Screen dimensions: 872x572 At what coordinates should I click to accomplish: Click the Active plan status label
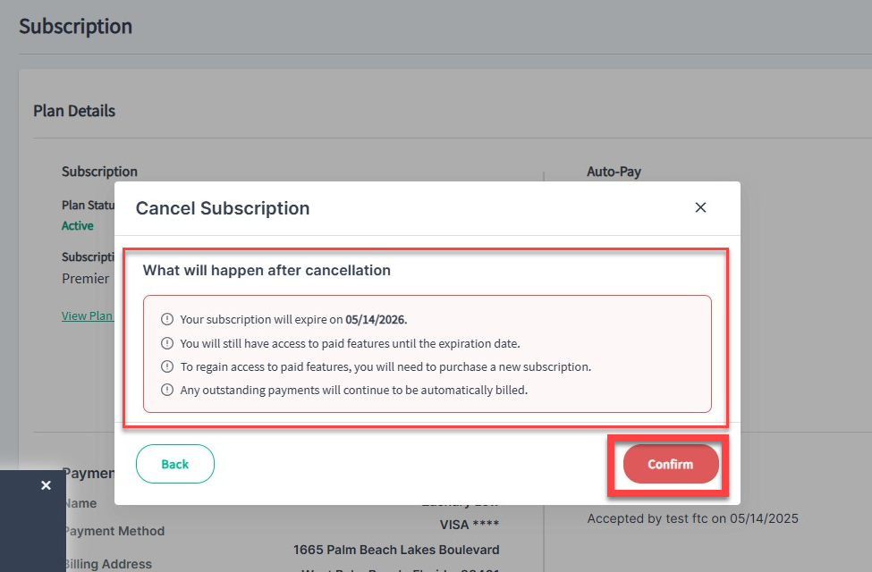pyautogui.click(x=77, y=225)
